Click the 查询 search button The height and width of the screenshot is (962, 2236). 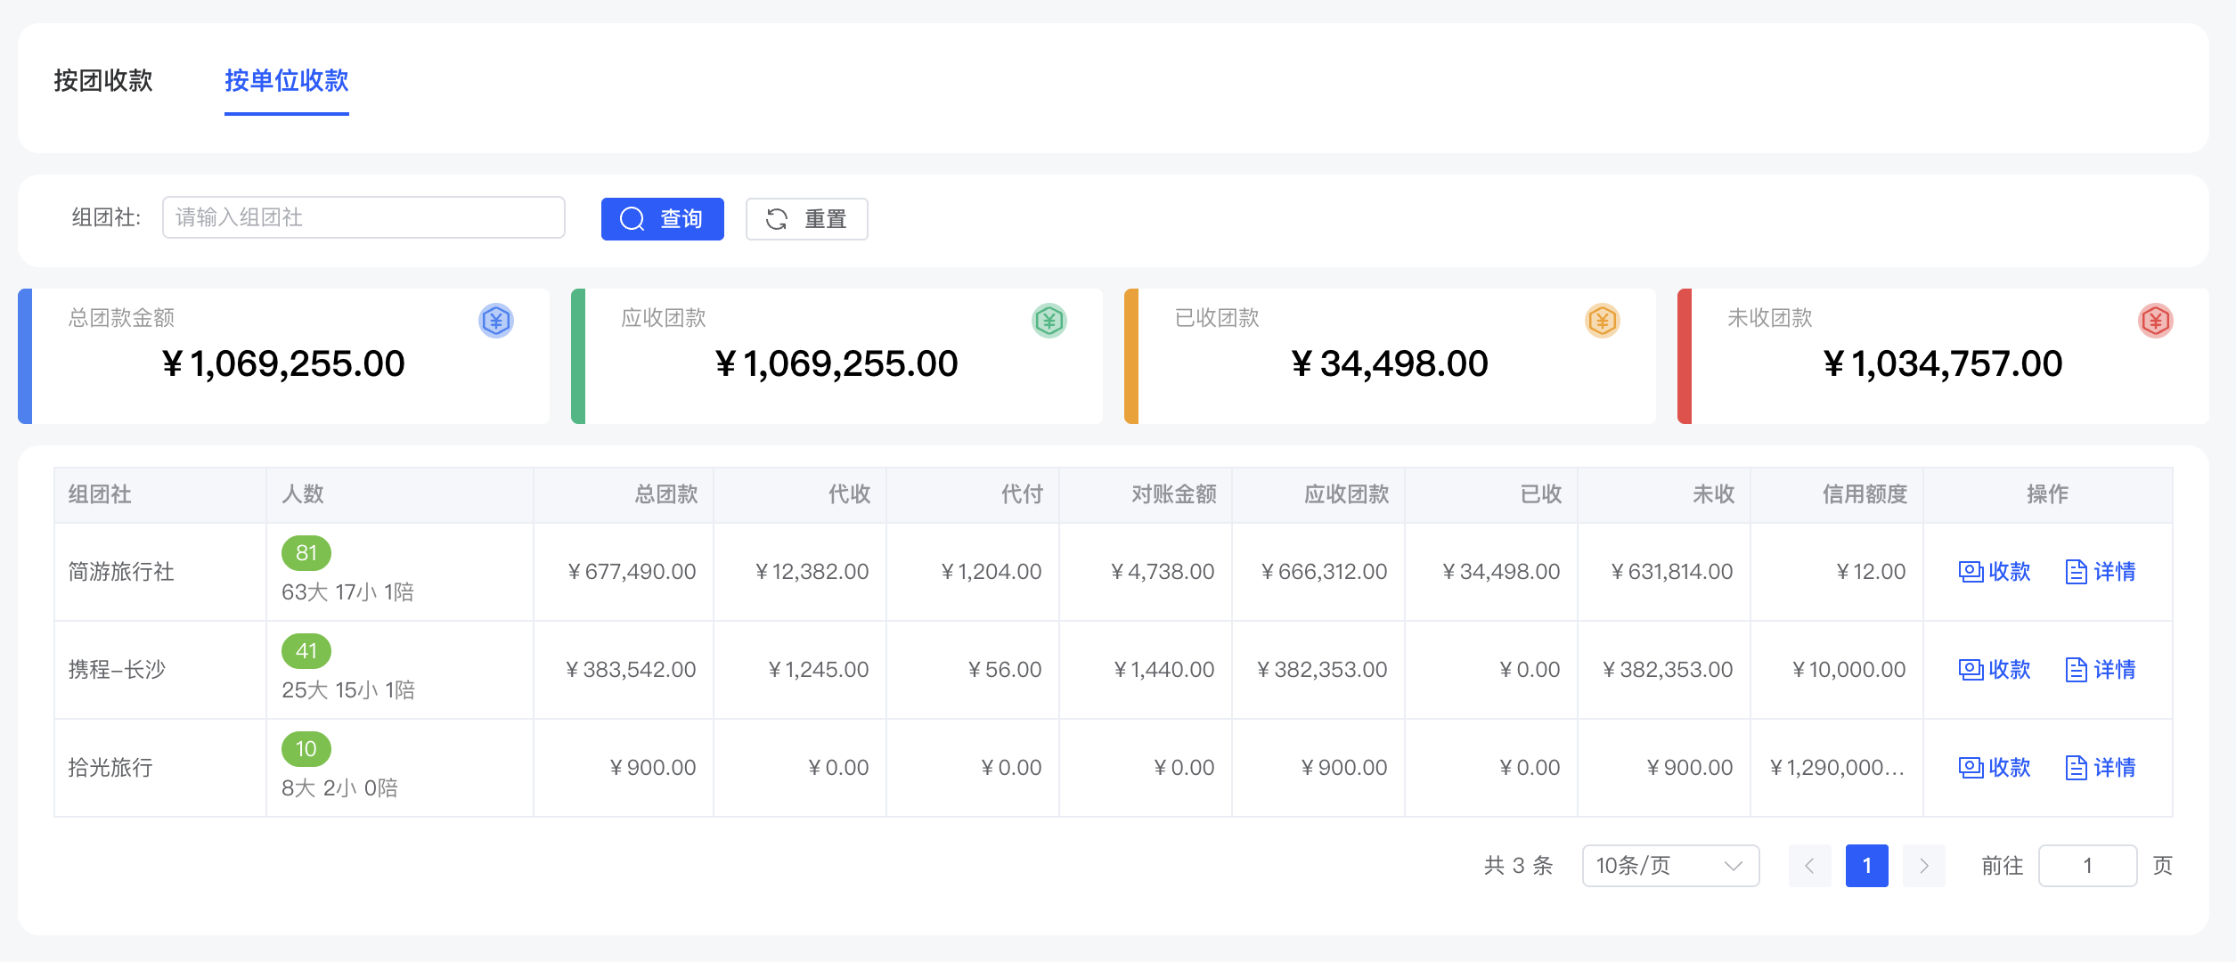[x=662, y=218]
